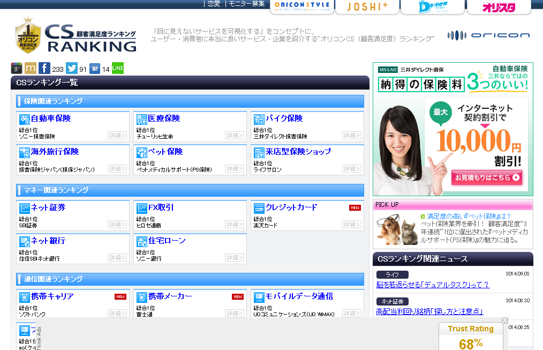Share the page via the Facebook icon

44,69
